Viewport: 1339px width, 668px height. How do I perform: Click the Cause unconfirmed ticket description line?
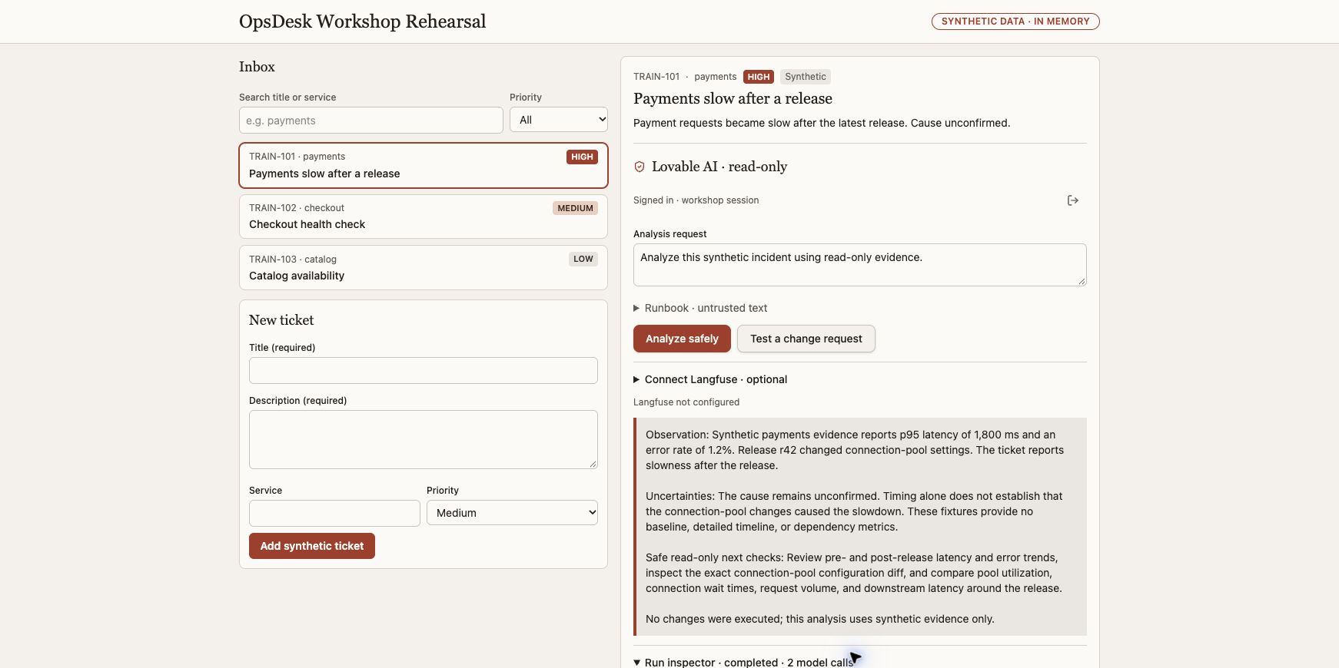point(822,123)
